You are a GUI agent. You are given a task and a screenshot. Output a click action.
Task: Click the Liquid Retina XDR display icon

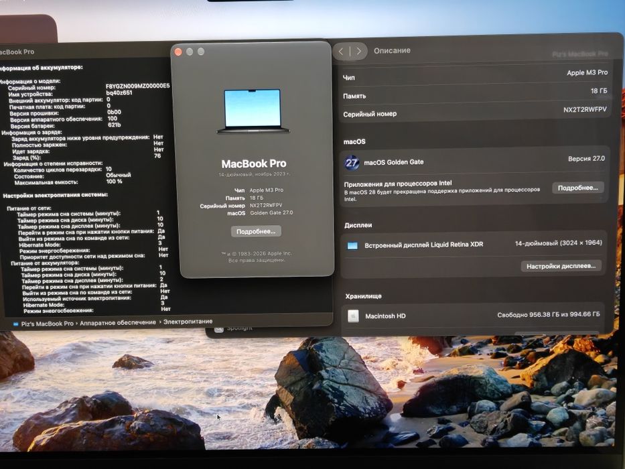[352, 246]
